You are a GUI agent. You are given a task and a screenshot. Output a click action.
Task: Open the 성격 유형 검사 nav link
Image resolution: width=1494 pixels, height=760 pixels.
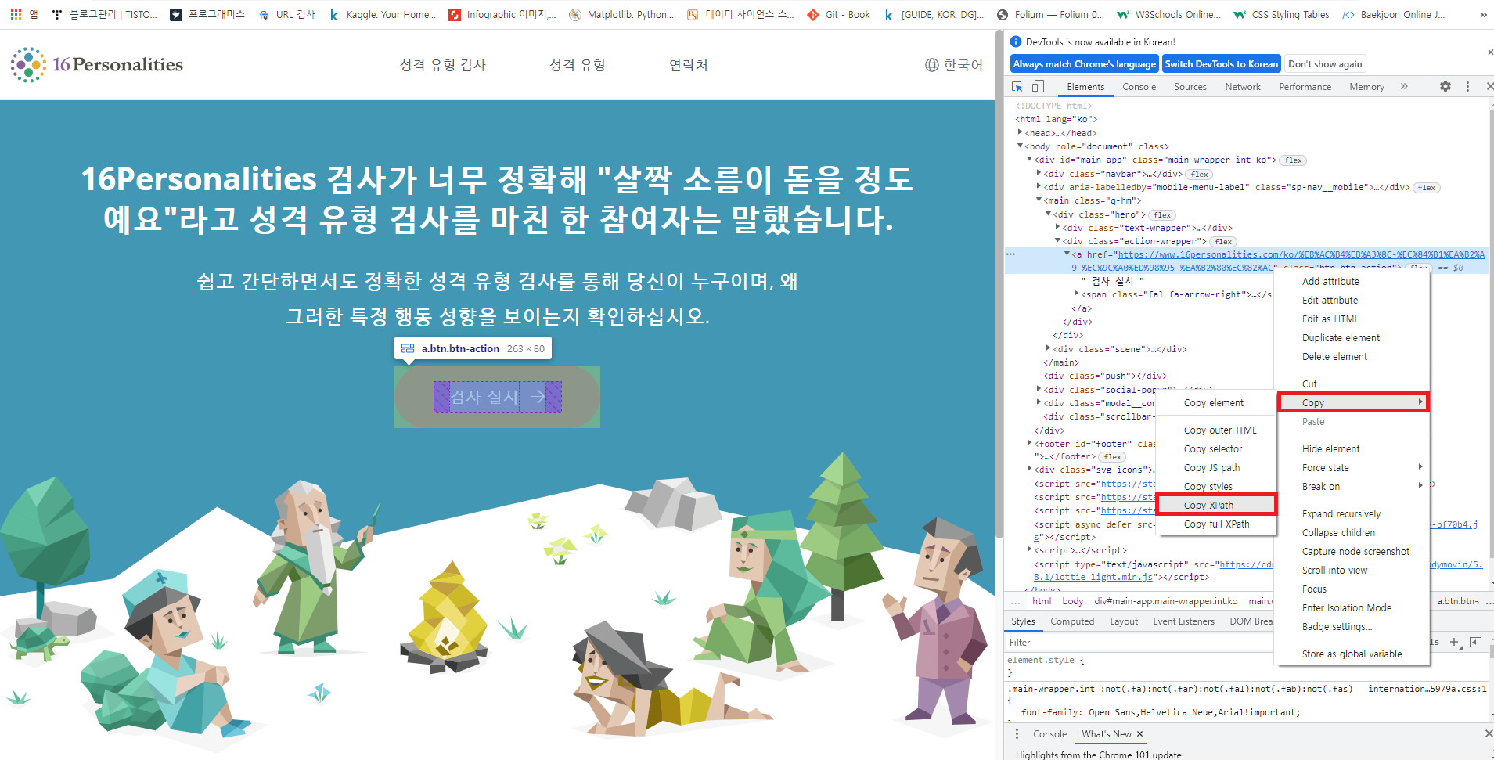point(443,65)
